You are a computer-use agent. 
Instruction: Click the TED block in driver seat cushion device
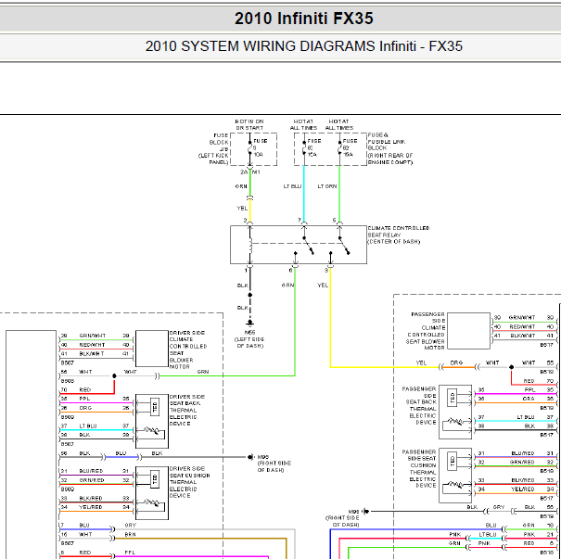pos(155,479)
